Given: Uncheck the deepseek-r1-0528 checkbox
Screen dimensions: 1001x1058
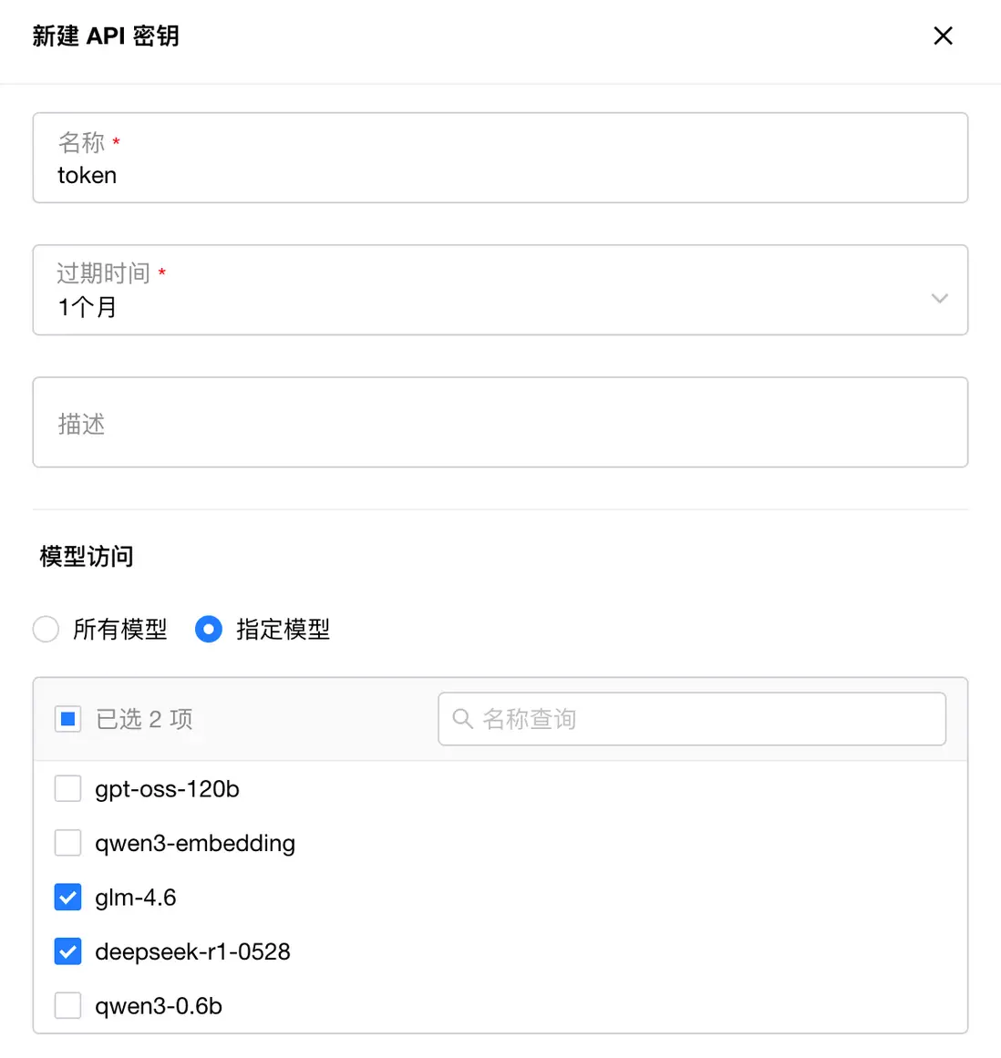Looking at the screenshot, I should point(68,952).
